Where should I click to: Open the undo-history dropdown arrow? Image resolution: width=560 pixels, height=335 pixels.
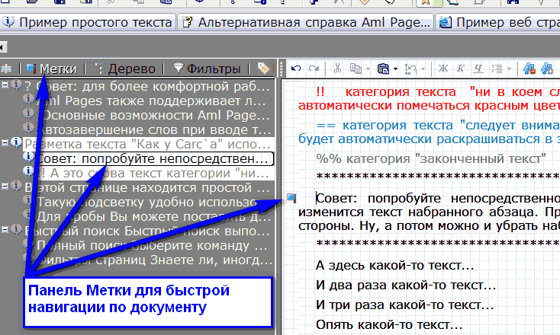coord(423,69)
